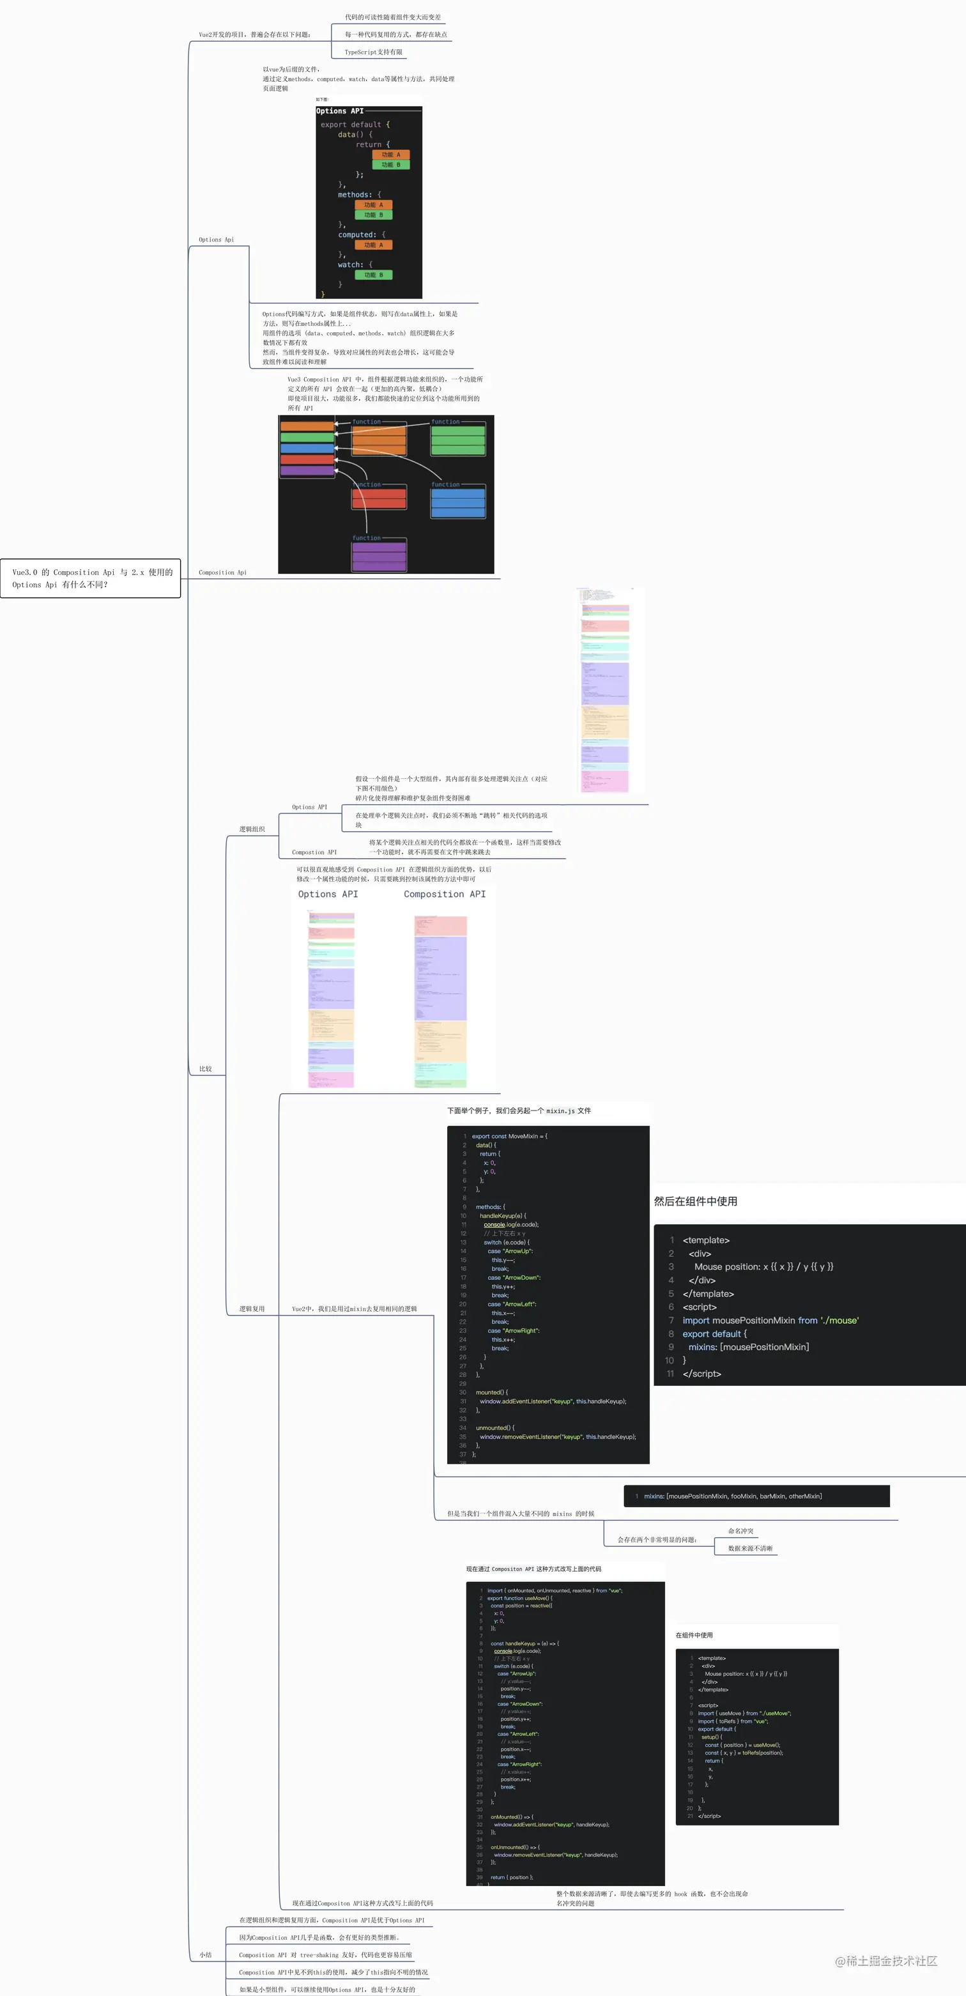The image size is (966, 1996).
Task: Select the 'Composition API中见不到this的使用' summary item
Action: [x=333, y=1973]
